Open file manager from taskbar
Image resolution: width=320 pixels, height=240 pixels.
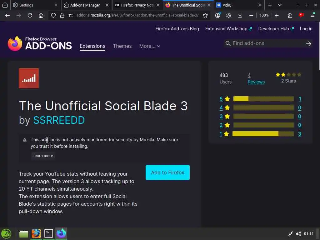24,234
